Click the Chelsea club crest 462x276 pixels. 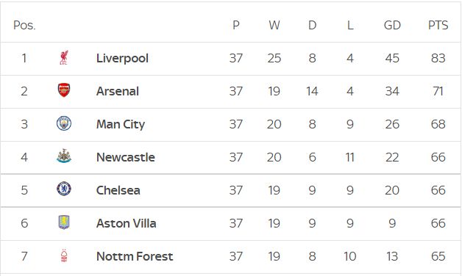point(64,189)
